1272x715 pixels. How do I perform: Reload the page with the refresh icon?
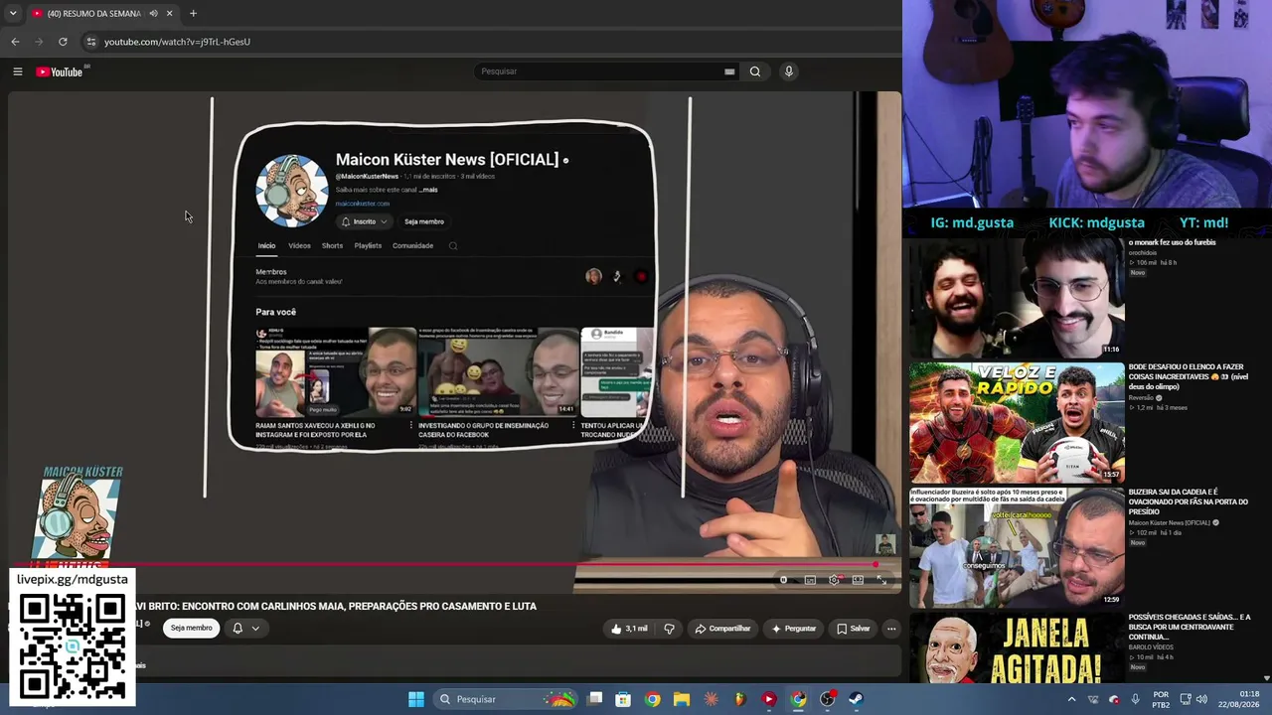(63, 42)
